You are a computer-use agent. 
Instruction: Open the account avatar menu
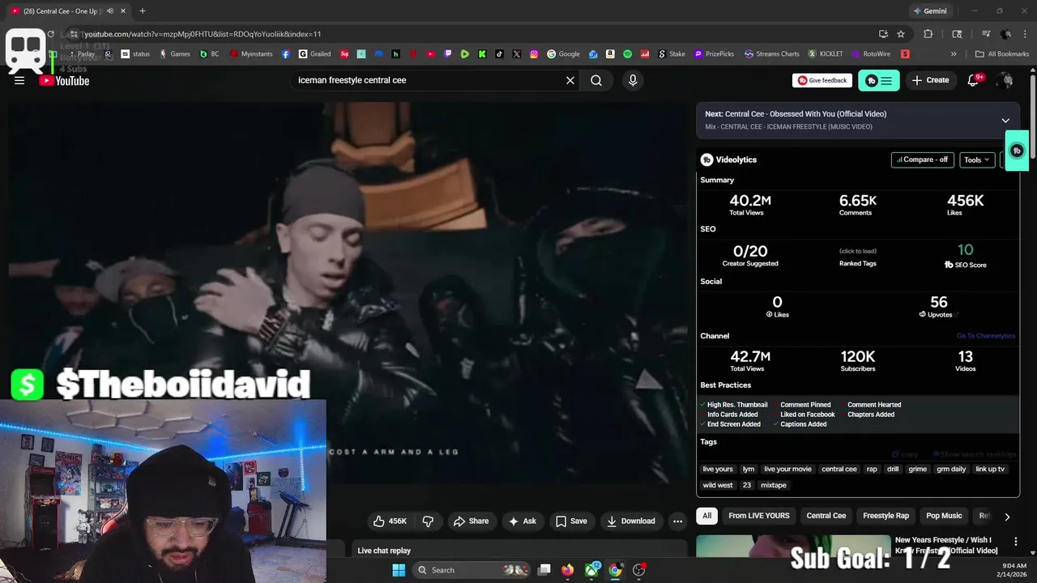tap(1005, 80)
